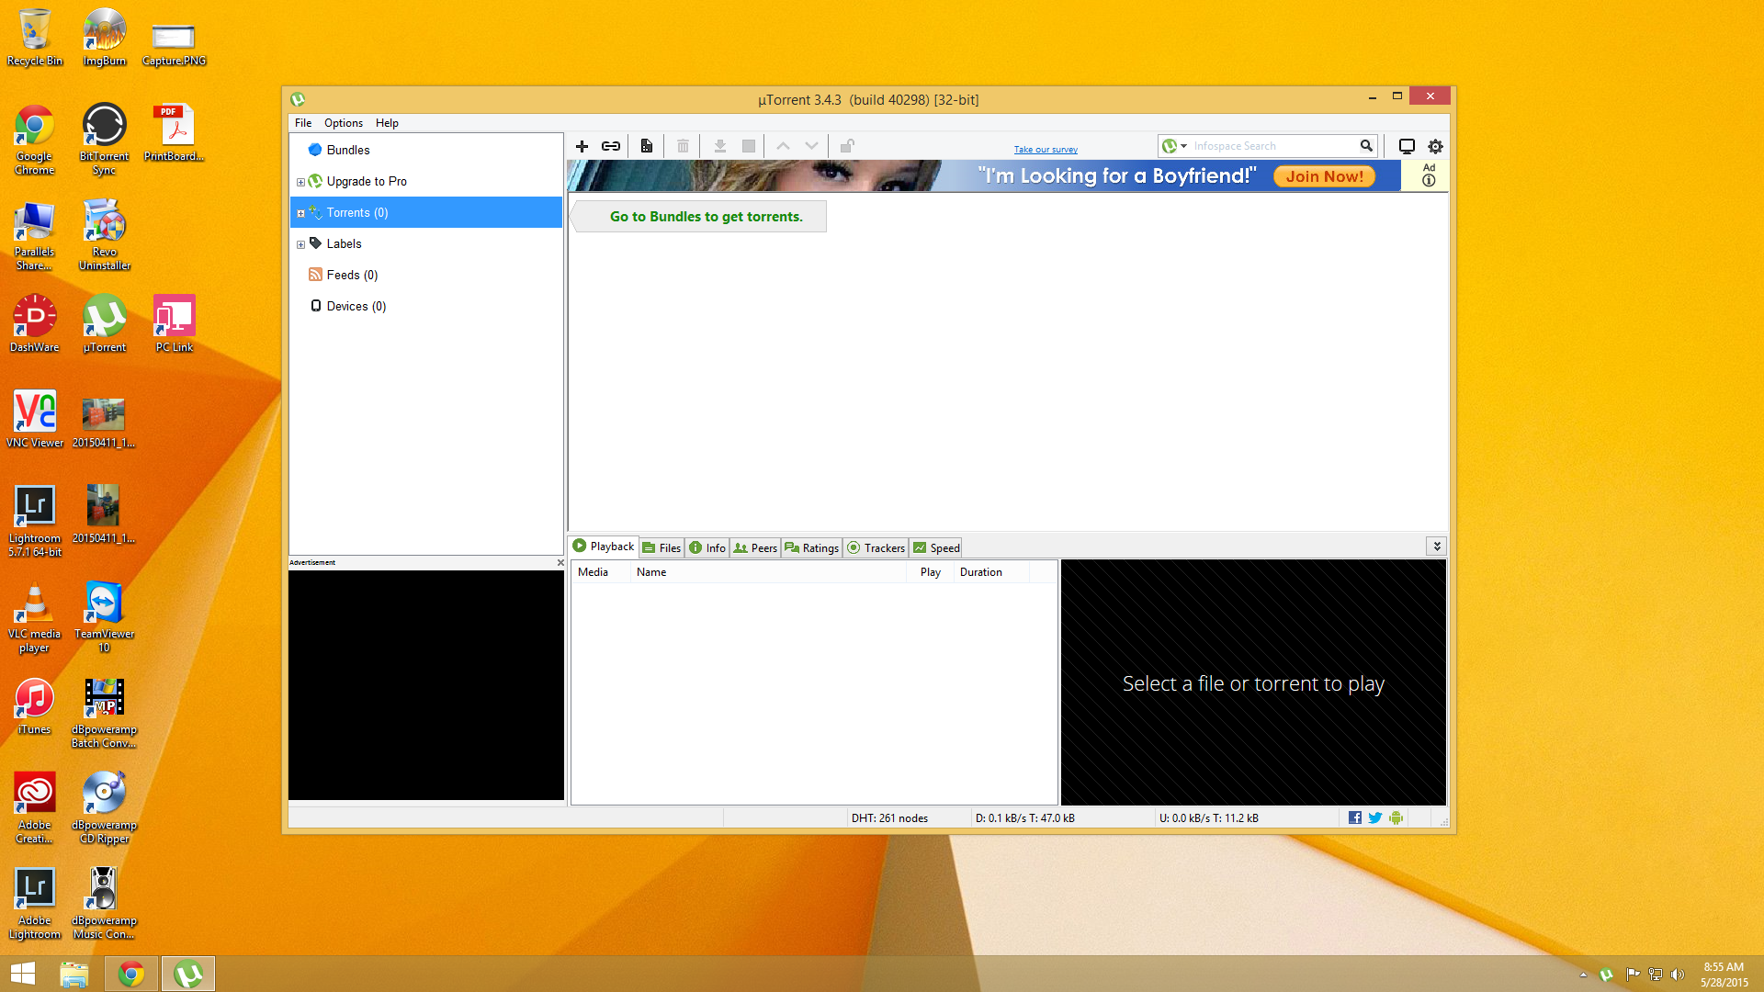This screenshot has width=1764, height=992.
Task: Click the DHT: 261 nodes status text
Action: click(889, 818)
